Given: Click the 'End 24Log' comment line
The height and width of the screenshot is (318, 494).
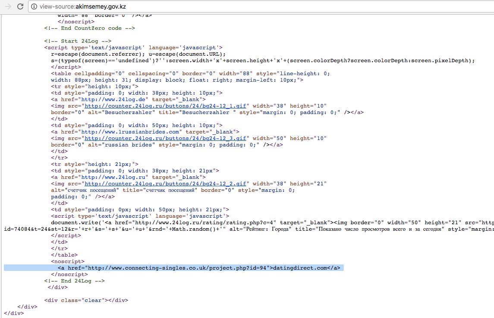Looking at the screenshot, I should tap(74, 281).
